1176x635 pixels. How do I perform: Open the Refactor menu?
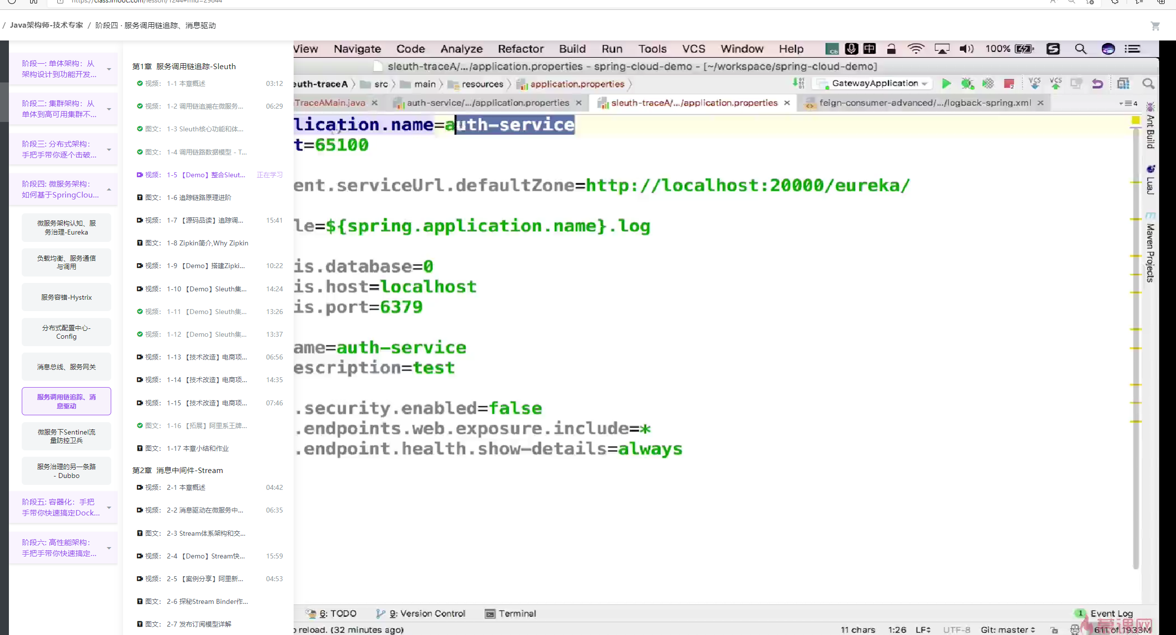tap(521, 49)
